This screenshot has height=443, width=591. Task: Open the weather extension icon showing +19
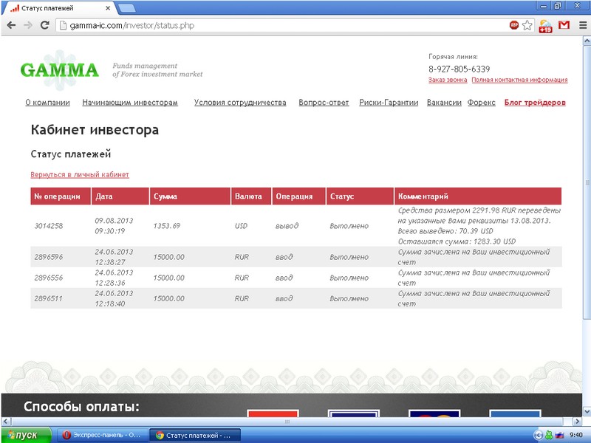tap(545, 26)
